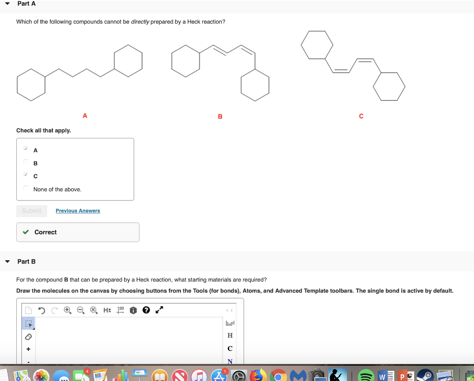
Task: Click the compound B diene structure image
Action: coord(220,73)
